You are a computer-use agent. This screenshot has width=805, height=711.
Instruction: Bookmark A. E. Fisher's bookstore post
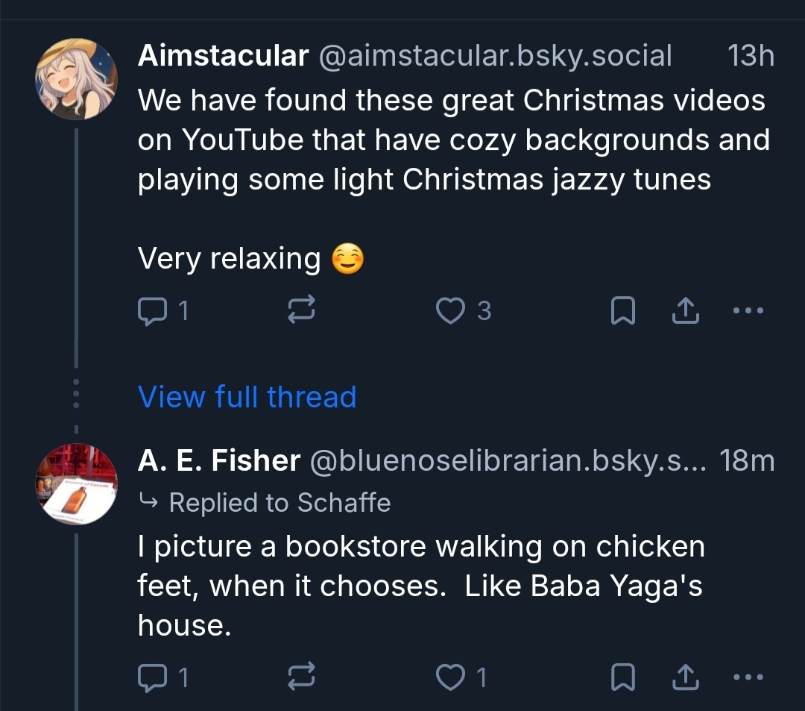coord(622,677)
